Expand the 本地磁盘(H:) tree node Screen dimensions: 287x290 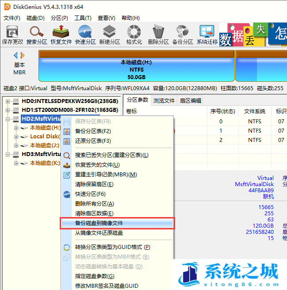pos(16,128)
